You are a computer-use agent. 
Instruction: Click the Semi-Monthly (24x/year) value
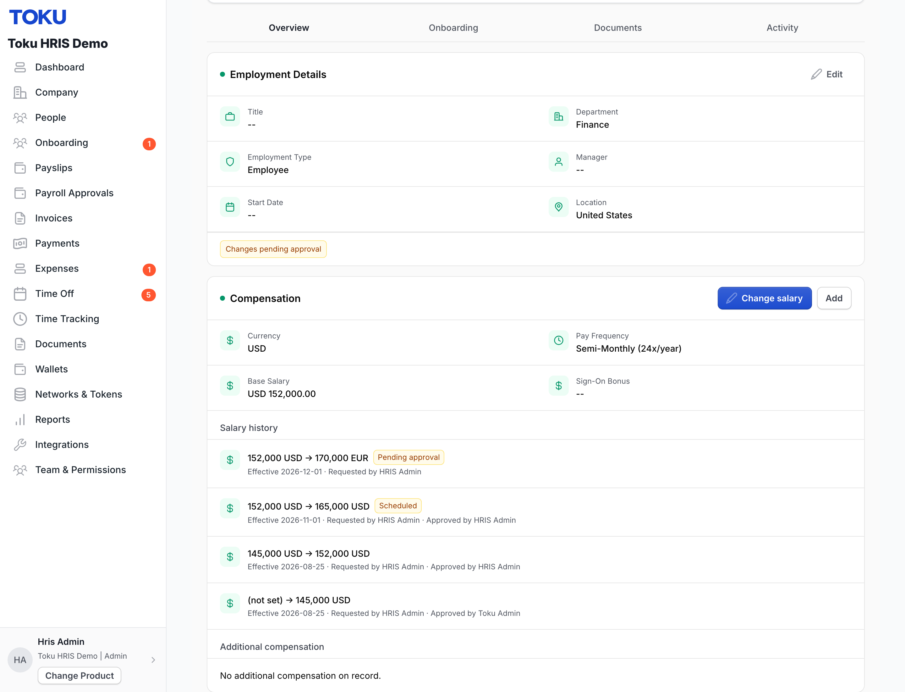pos(628,349)
